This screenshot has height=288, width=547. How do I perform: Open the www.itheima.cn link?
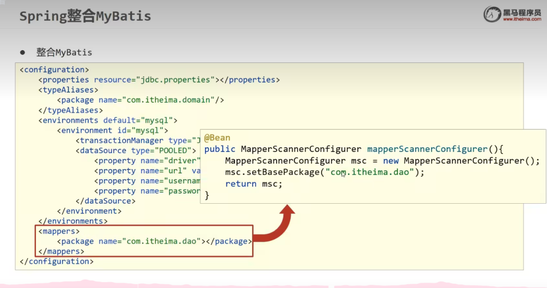pyautogui.click(x=521, y=20)
